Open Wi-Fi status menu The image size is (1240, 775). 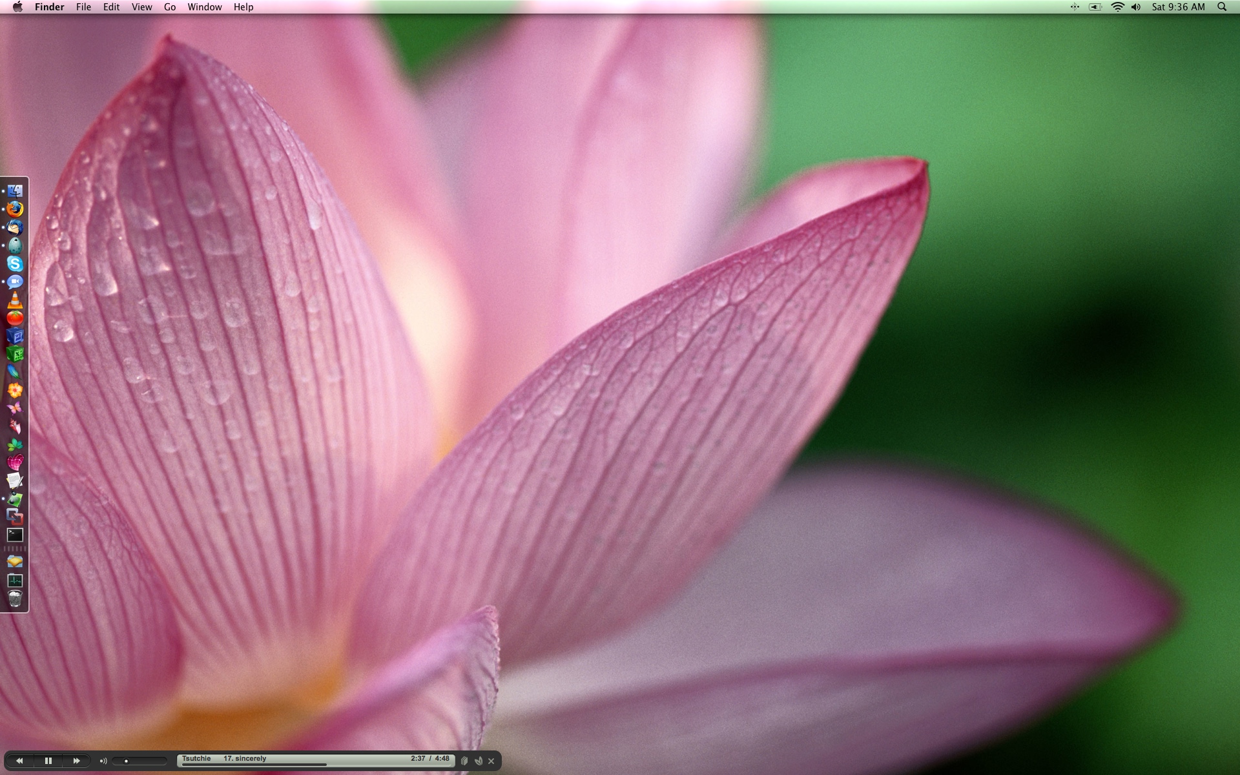coord(1117,7)
